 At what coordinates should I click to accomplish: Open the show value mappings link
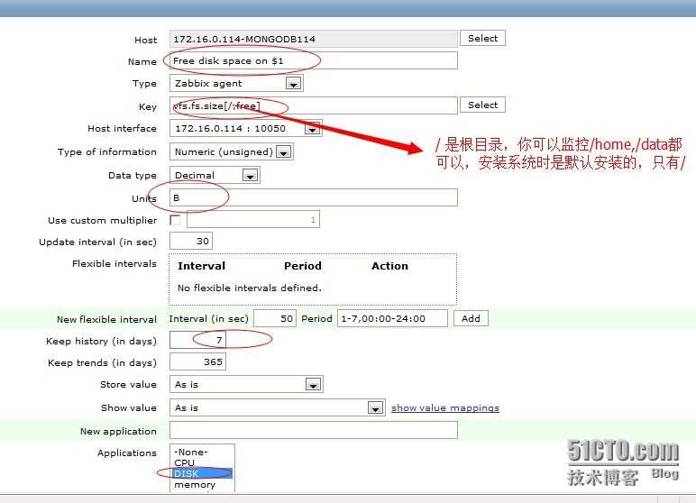tap(444, 407)
